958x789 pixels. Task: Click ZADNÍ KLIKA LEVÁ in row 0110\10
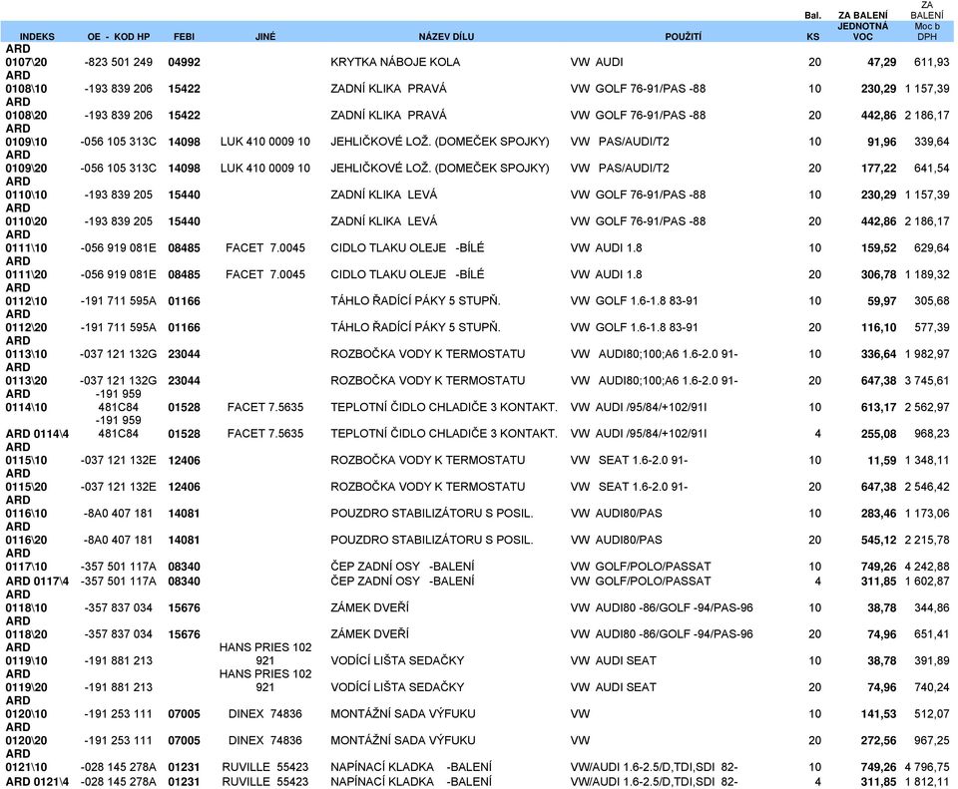383,195
